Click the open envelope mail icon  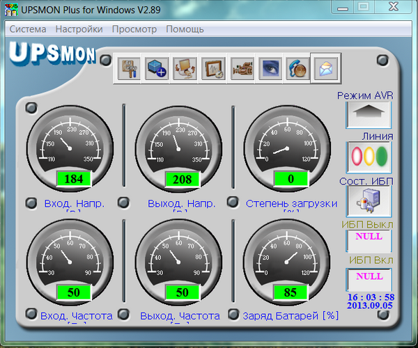coord(326,68)
